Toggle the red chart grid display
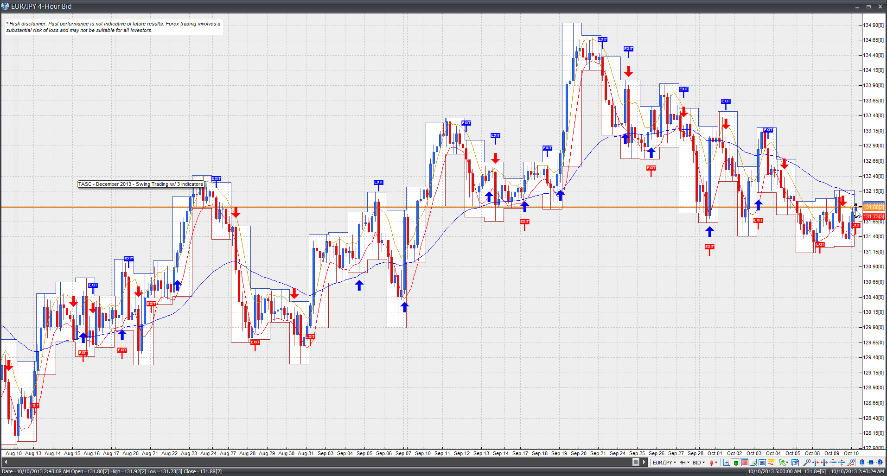Image resolution: width=887 pixels, height=476 pixels. click(x=745, y=463)
